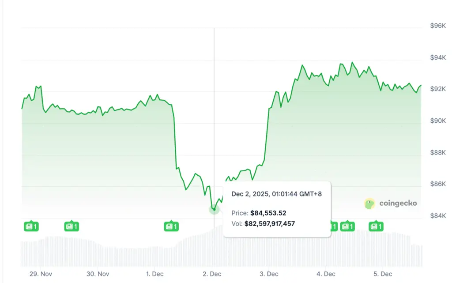The image size is (452, 283).
Task: Click the 2. Dec date axis label
Action: [212, 274]
